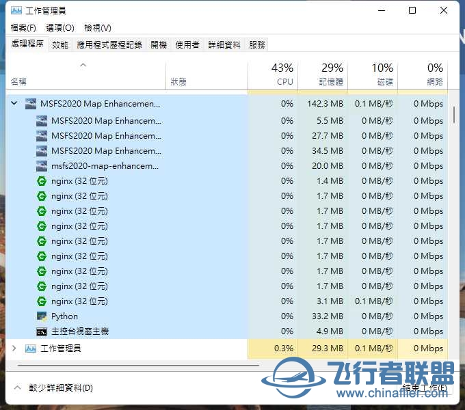
Task: Click 較少詳細資料(D) to show fewer details
Action: (x=61, y=387)
